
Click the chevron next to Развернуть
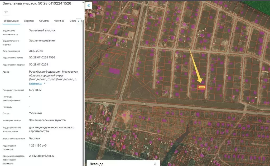(x=45, y=84)
